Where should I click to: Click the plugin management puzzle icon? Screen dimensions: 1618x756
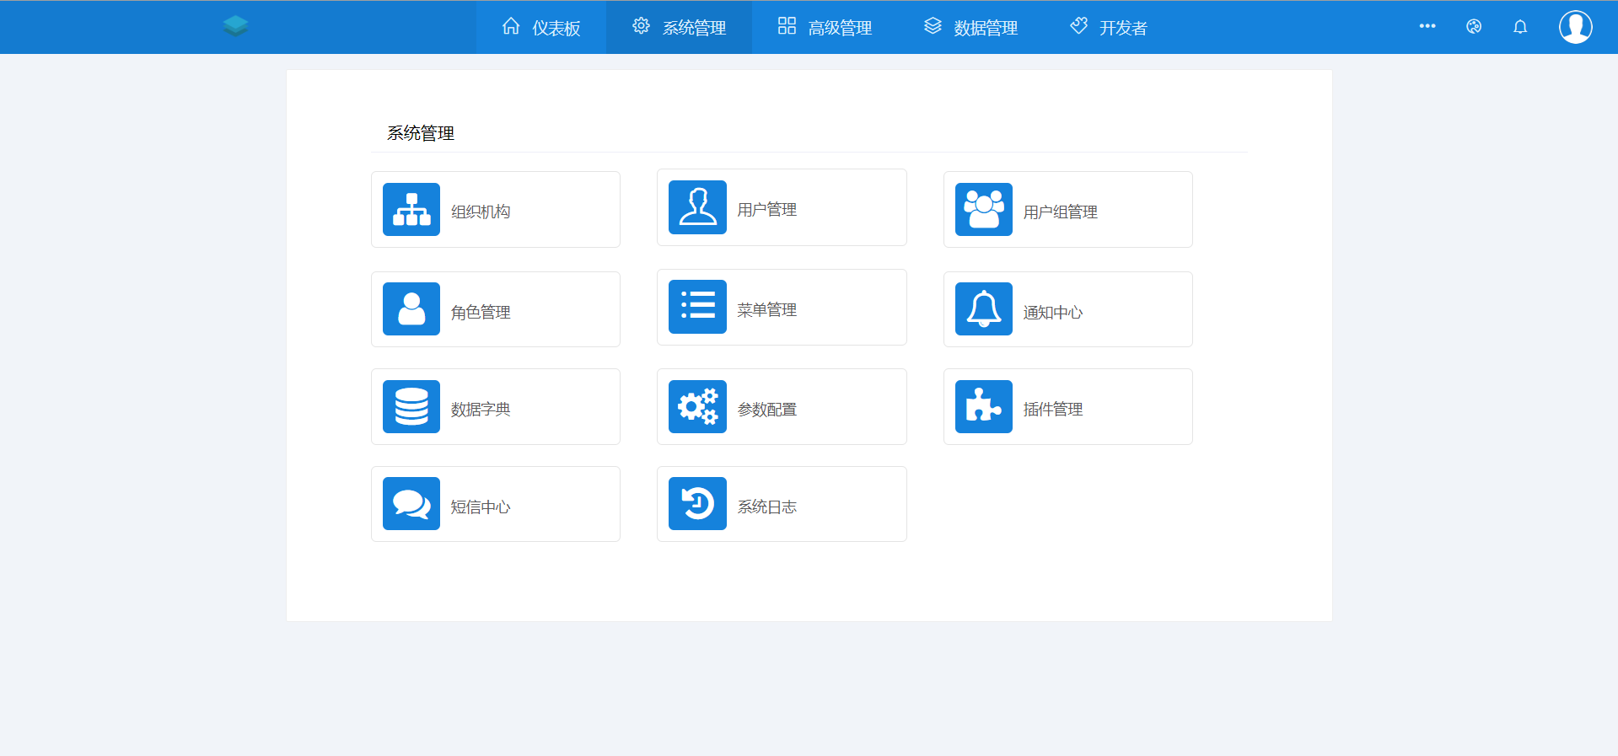[x=983, y=407]
